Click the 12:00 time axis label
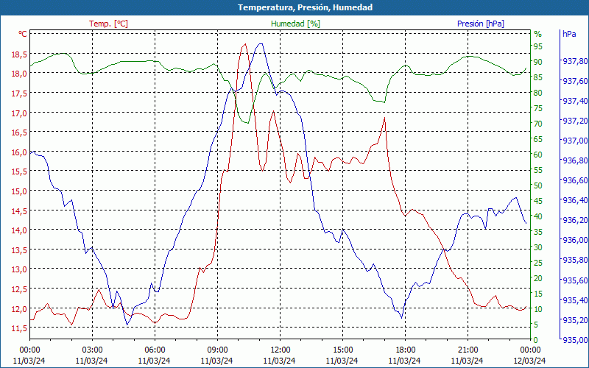This screenshot has width=589, height=368. click(280, 350)
